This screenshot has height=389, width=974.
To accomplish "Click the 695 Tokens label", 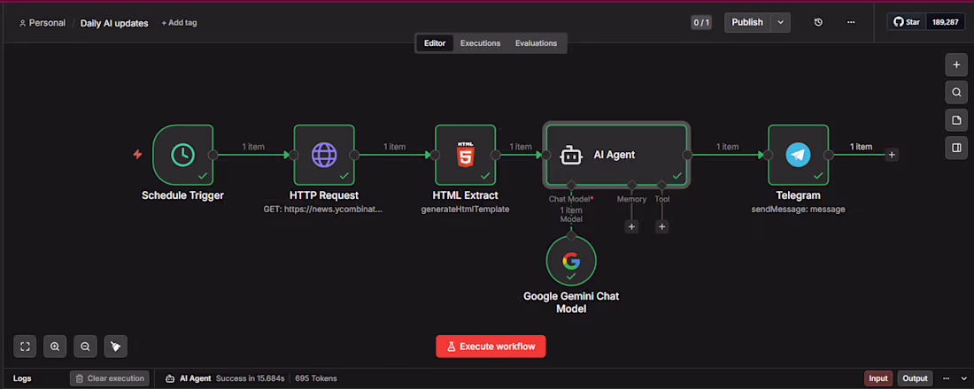I will pos(316,378).
